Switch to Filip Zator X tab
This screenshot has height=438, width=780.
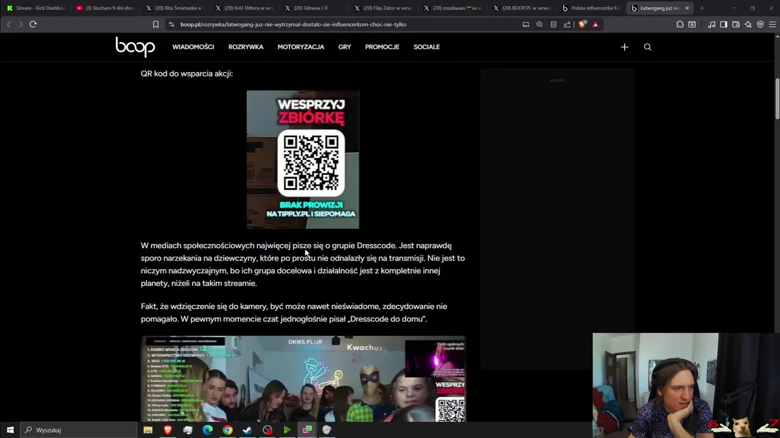pos(383,8)
